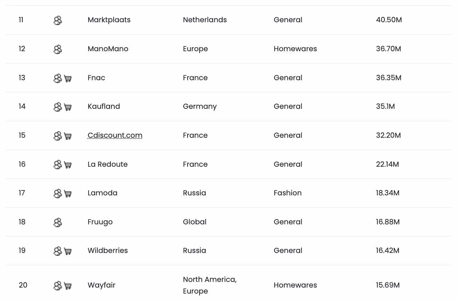Click the cart icon in La Redoute row
Image resolution: width=458 pixels, height=301 pixels.
click(x=68, y=165)
